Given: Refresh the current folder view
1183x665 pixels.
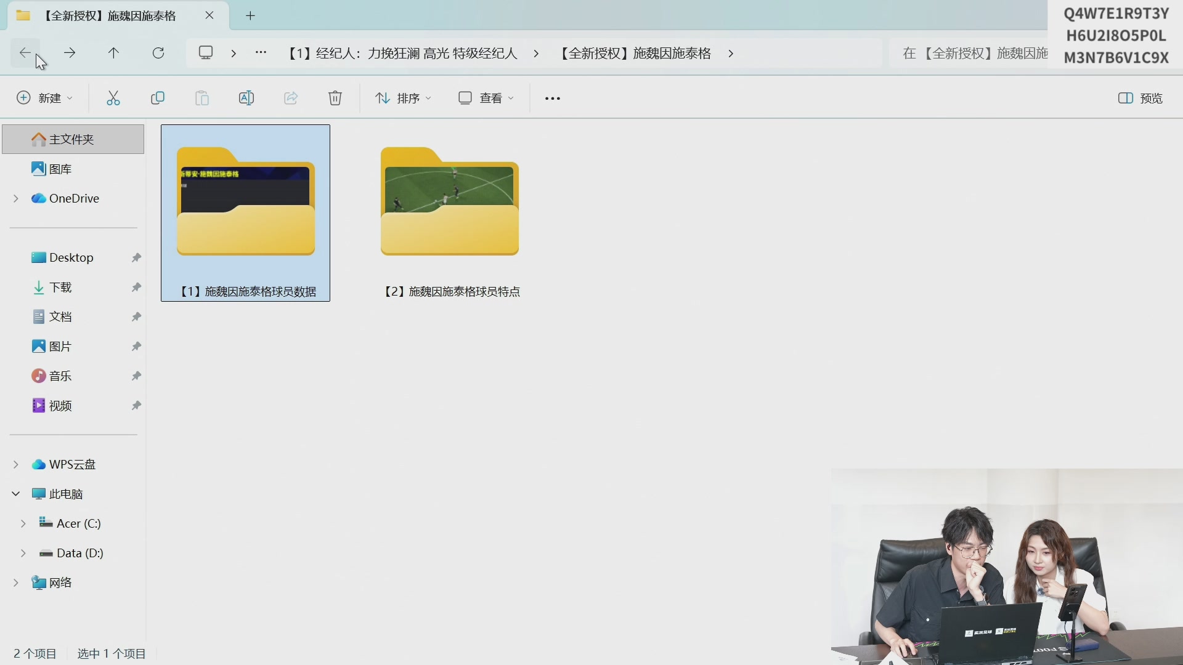Looking at the screenshot, I should pos(158,53).
